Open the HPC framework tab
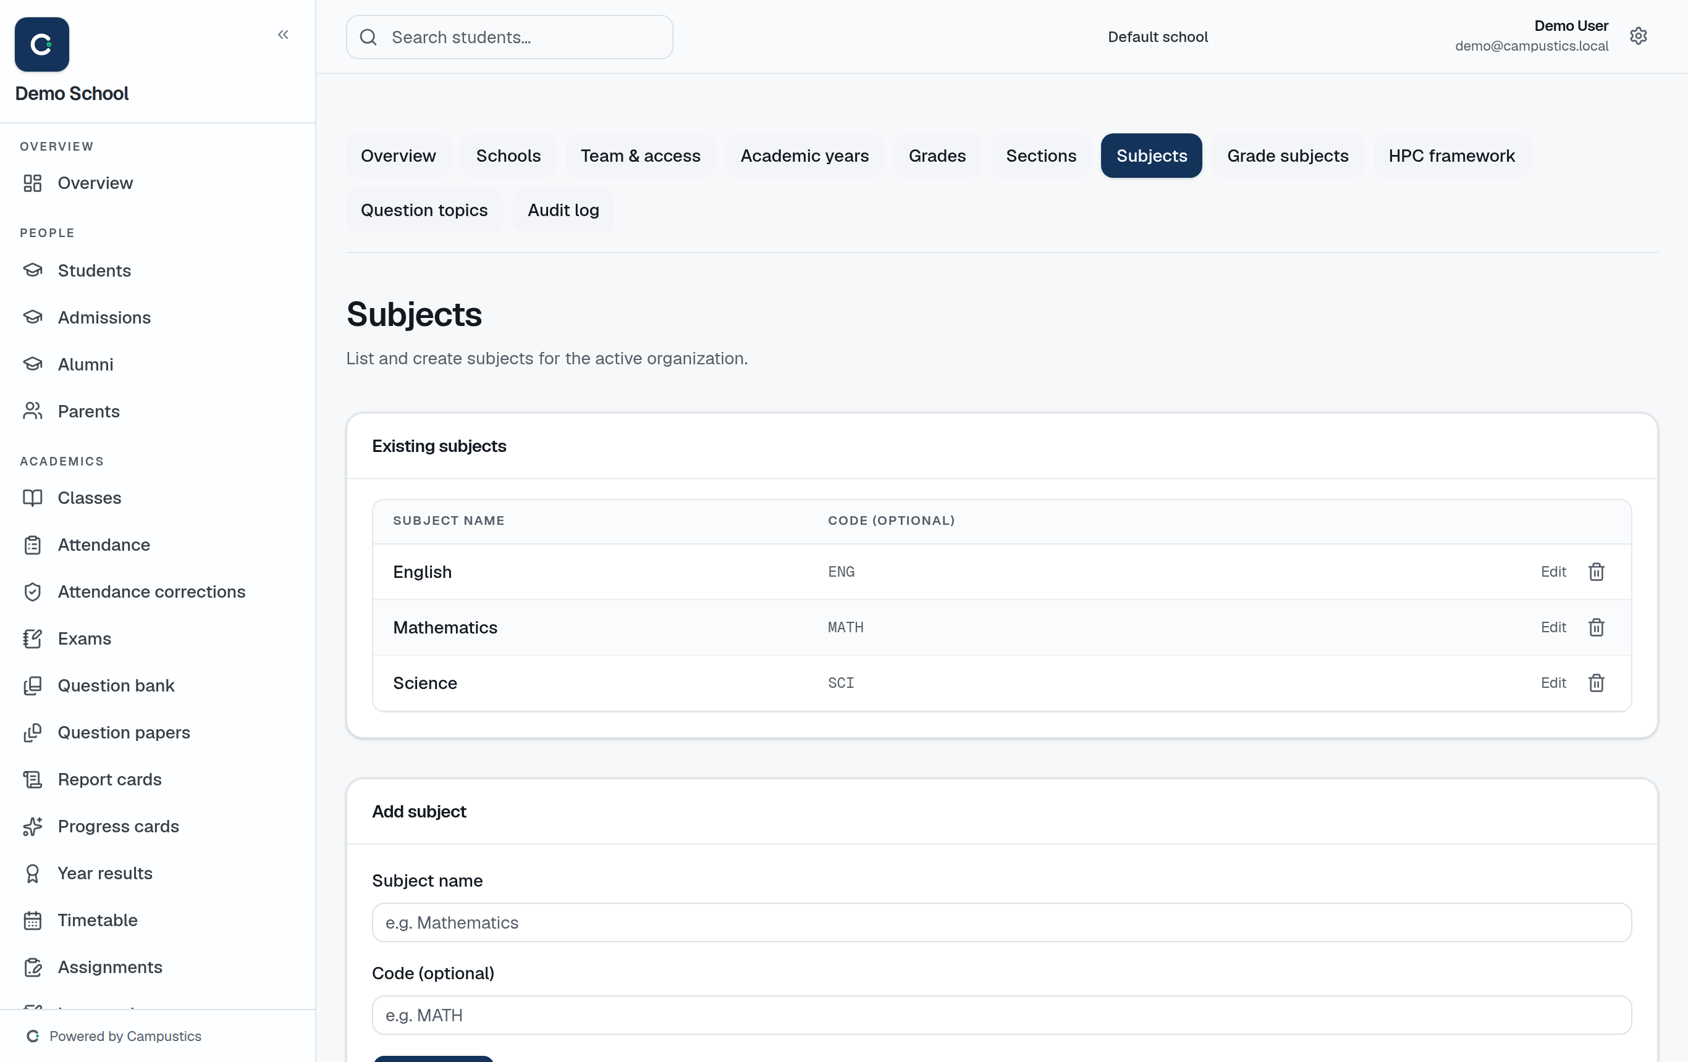 point(1451,156)
